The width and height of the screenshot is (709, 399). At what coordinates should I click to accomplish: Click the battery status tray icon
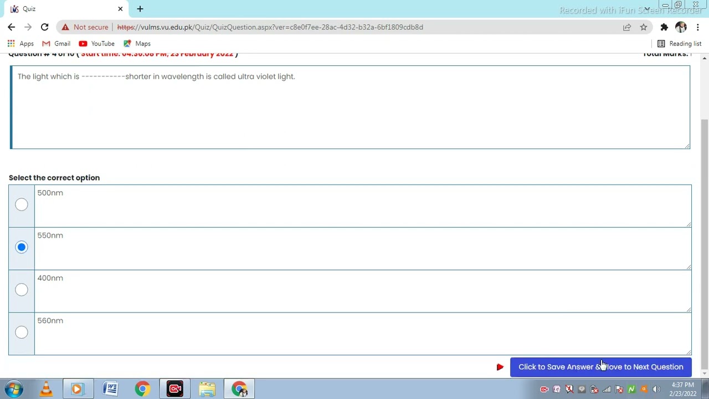click(x=594, y=390)
